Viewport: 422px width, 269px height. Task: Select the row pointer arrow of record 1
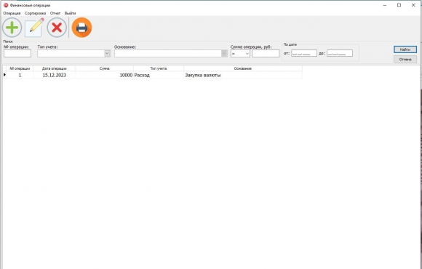(x=4, y=75)
